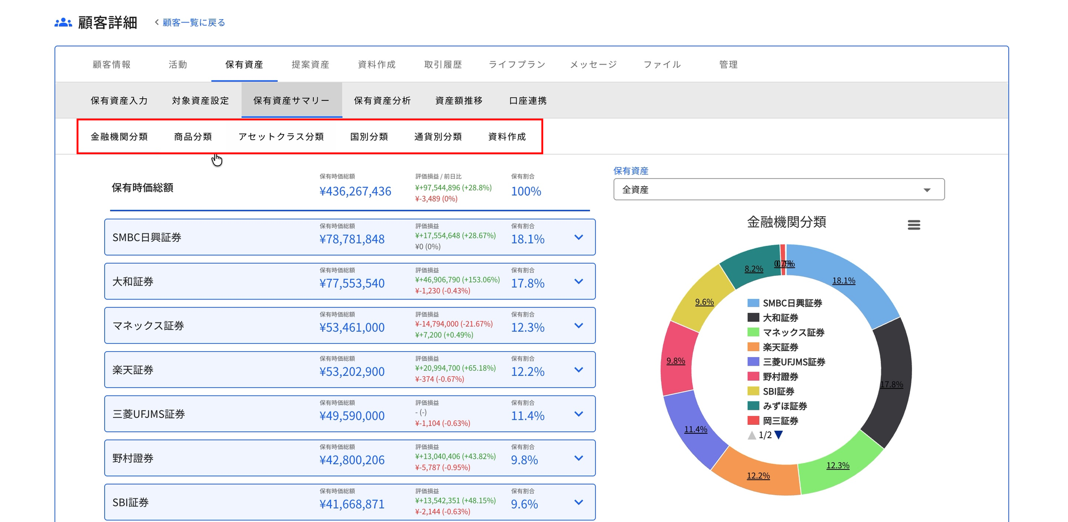This screenshot has height=522, width=1068.
Task: Select the 保有資産入力 sub-tab
Action: pyautogui.click(x=119, y=100)
